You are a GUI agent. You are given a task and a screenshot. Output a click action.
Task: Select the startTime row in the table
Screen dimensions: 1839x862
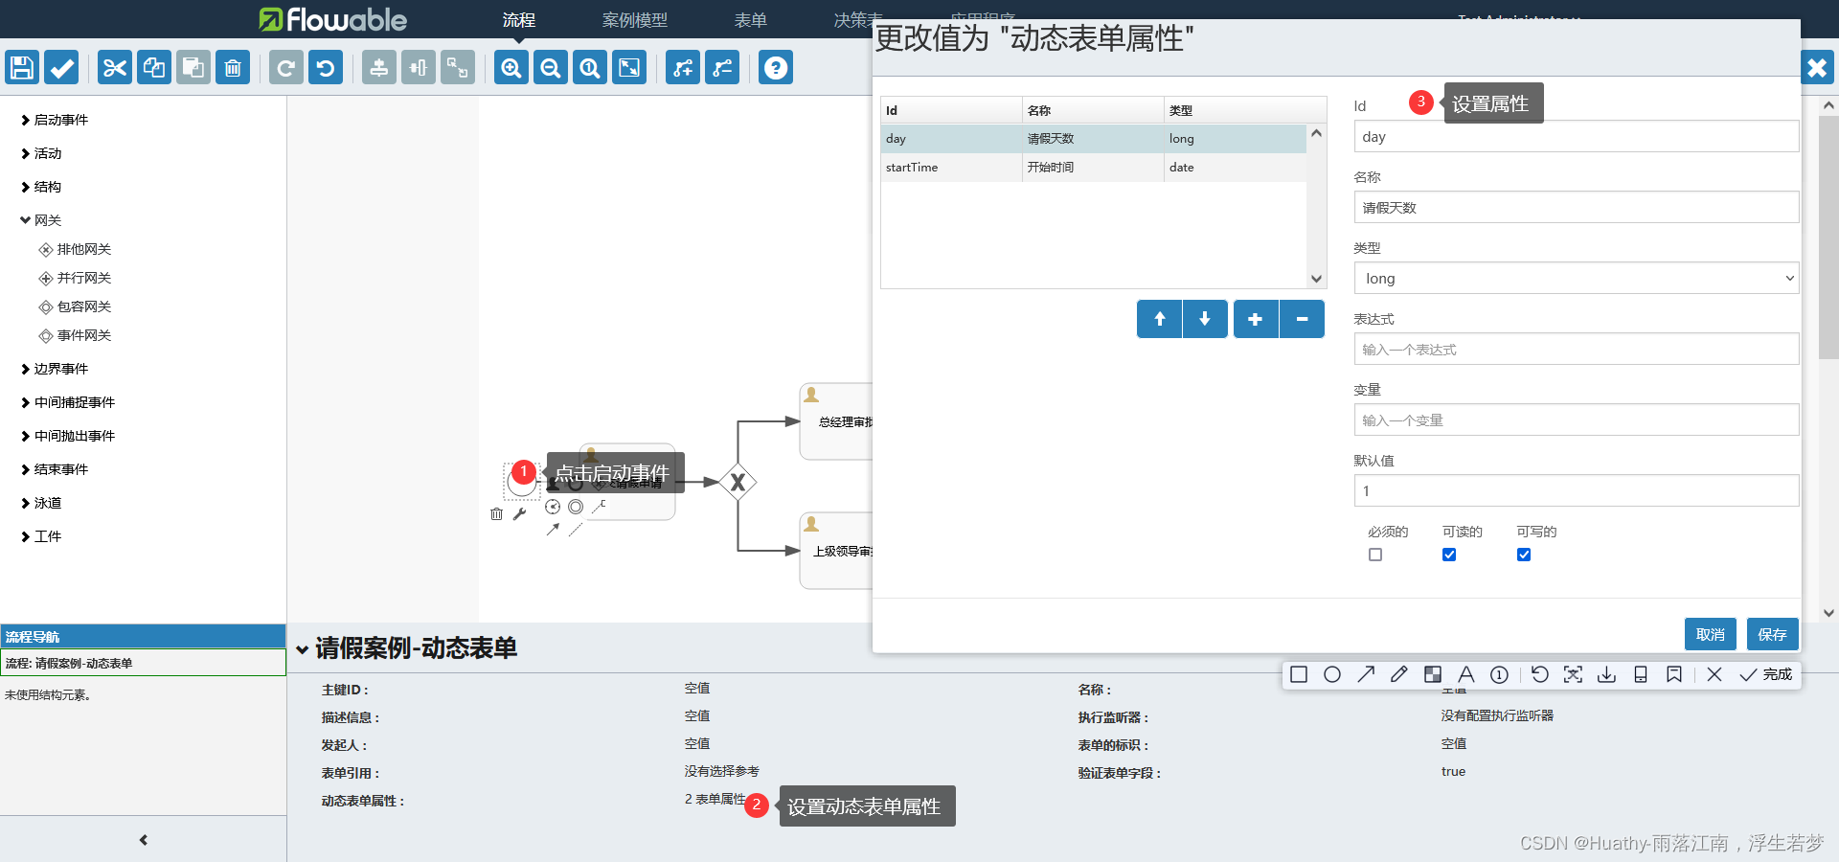pos(1094,168)
